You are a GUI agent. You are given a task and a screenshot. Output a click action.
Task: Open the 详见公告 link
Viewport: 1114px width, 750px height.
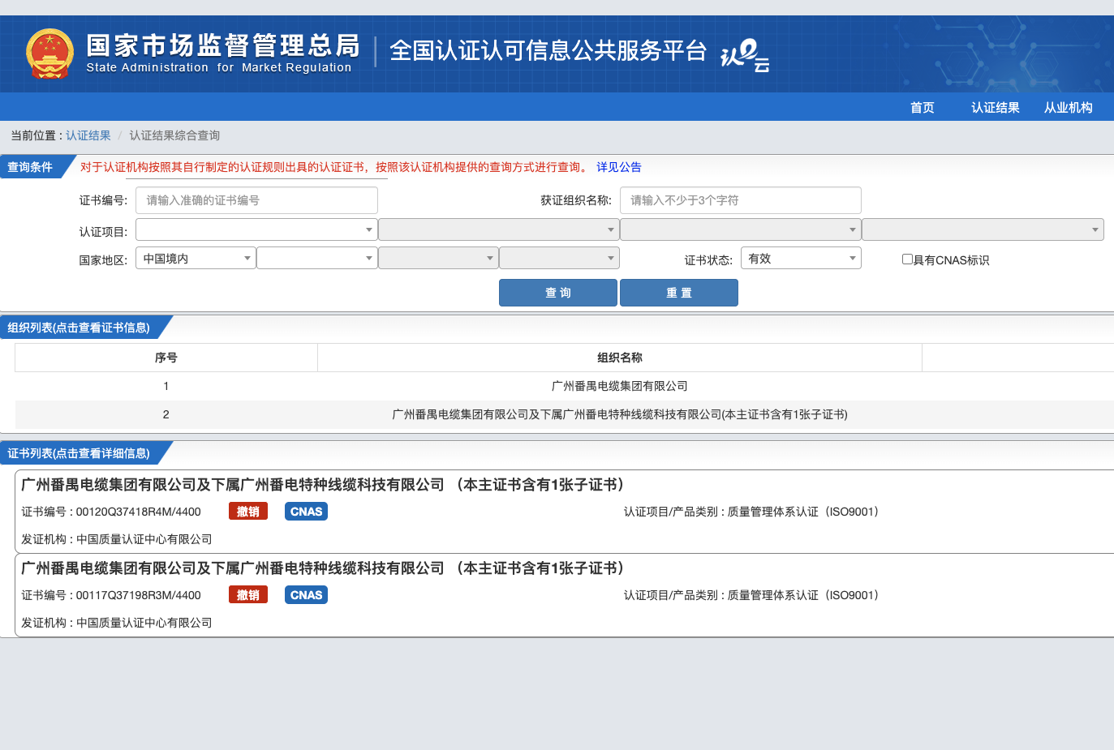(x=619, y=167)
